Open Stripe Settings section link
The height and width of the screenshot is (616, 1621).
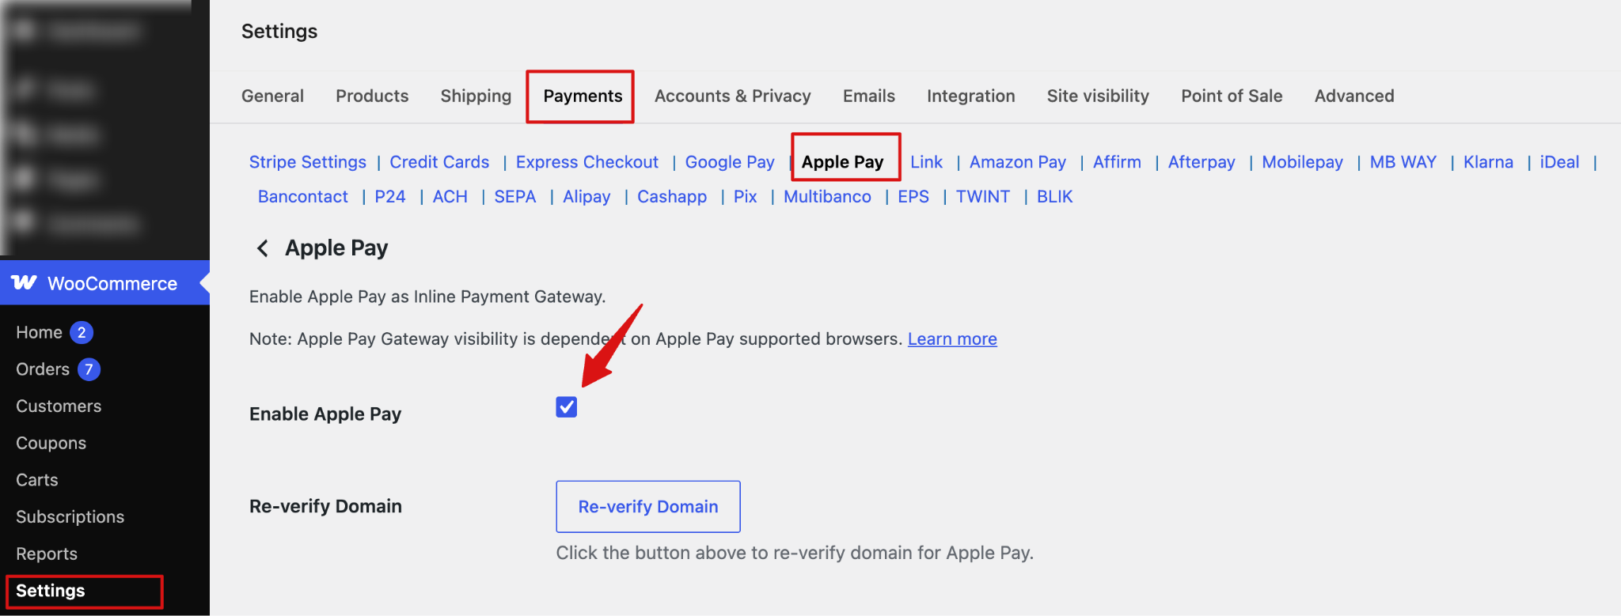(308, 162)
